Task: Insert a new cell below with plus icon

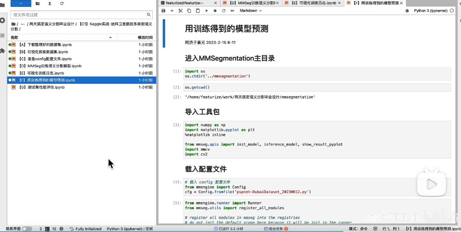Action: 172,11
